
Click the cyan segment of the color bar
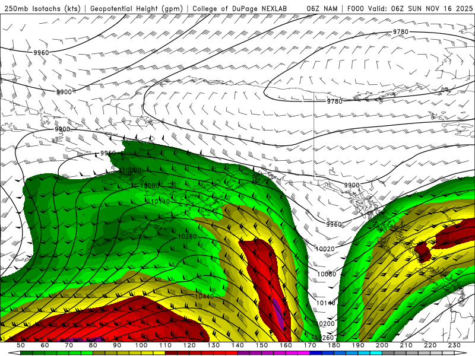coord(376,353)
